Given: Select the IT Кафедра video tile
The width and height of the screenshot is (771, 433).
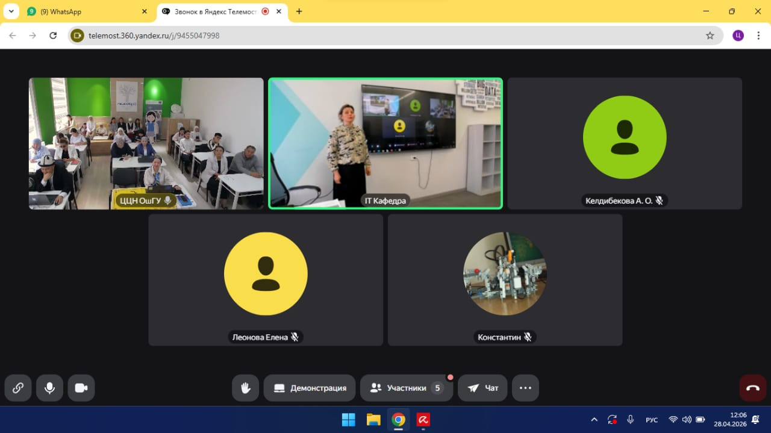Looking at the screenshot, I should 385,143.
